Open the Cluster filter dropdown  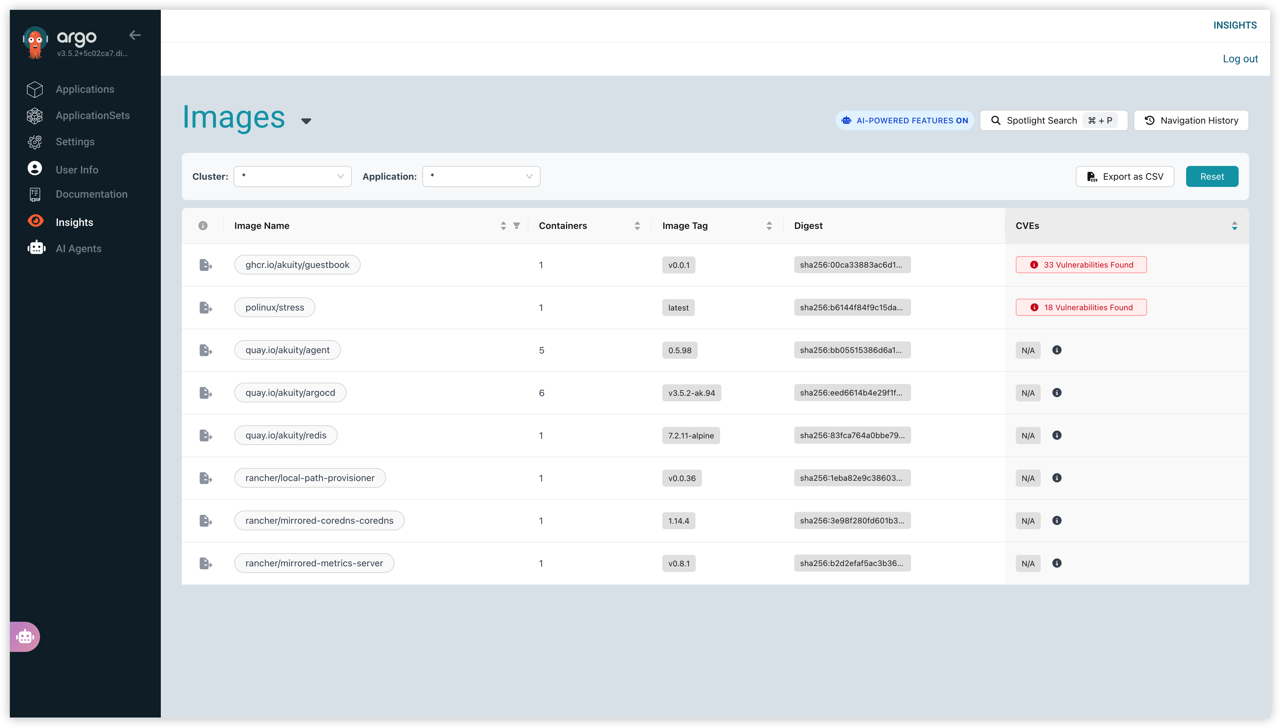pos(293,176)
